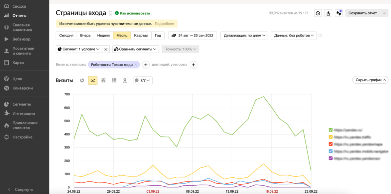The height and width of the screenshot is (194, 391).
Task: Switch to the pie chart view icon
Action: point(82,80)
